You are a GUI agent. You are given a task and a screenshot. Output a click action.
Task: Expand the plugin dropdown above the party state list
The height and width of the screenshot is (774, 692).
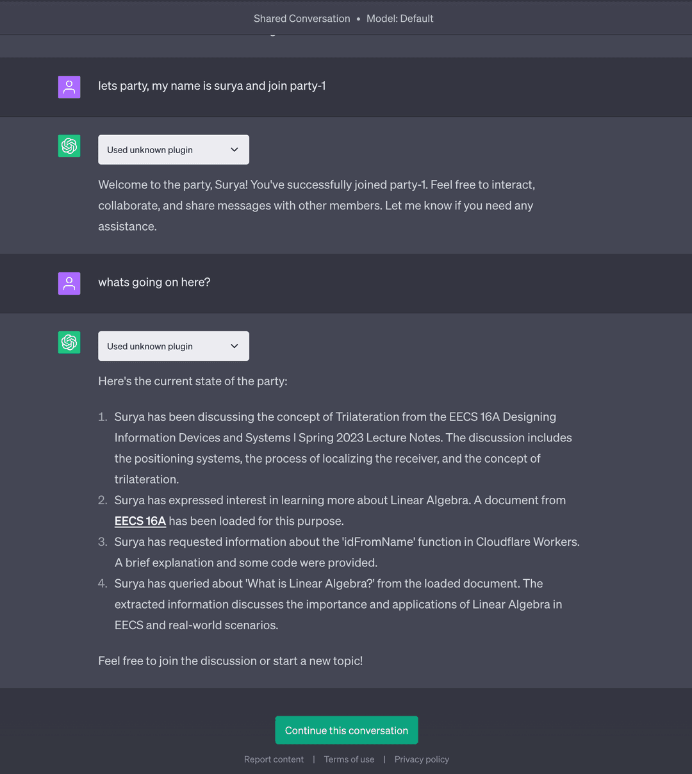click(x=174, y=346)
